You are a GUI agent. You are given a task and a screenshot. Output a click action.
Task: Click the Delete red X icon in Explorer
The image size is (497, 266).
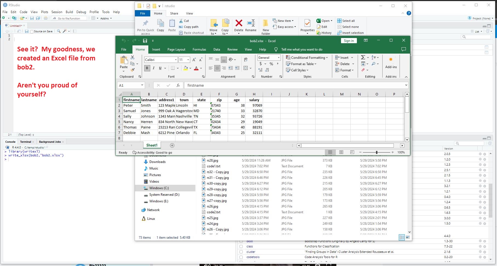point(239,24)
